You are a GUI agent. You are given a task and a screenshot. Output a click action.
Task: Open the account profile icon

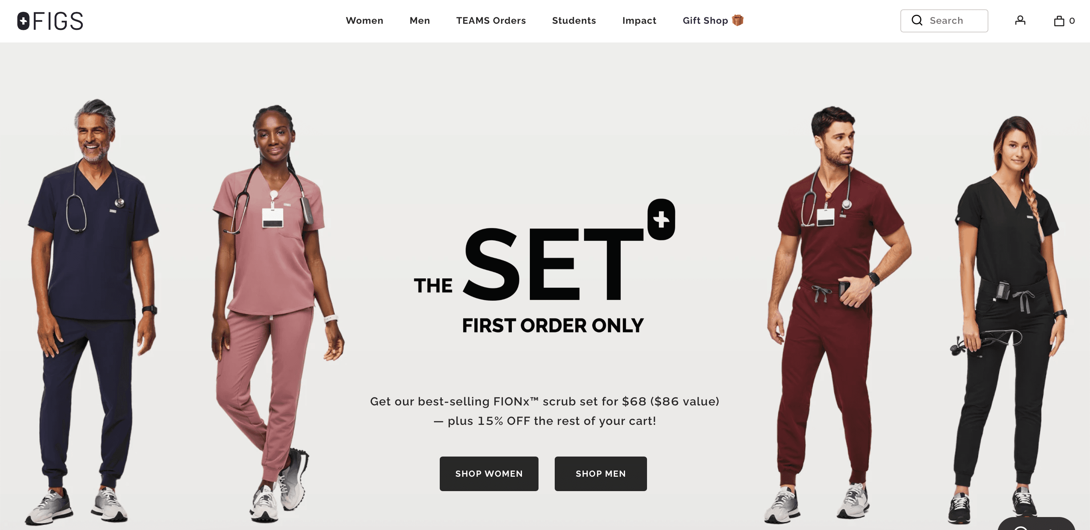(x=1020, y=20)
